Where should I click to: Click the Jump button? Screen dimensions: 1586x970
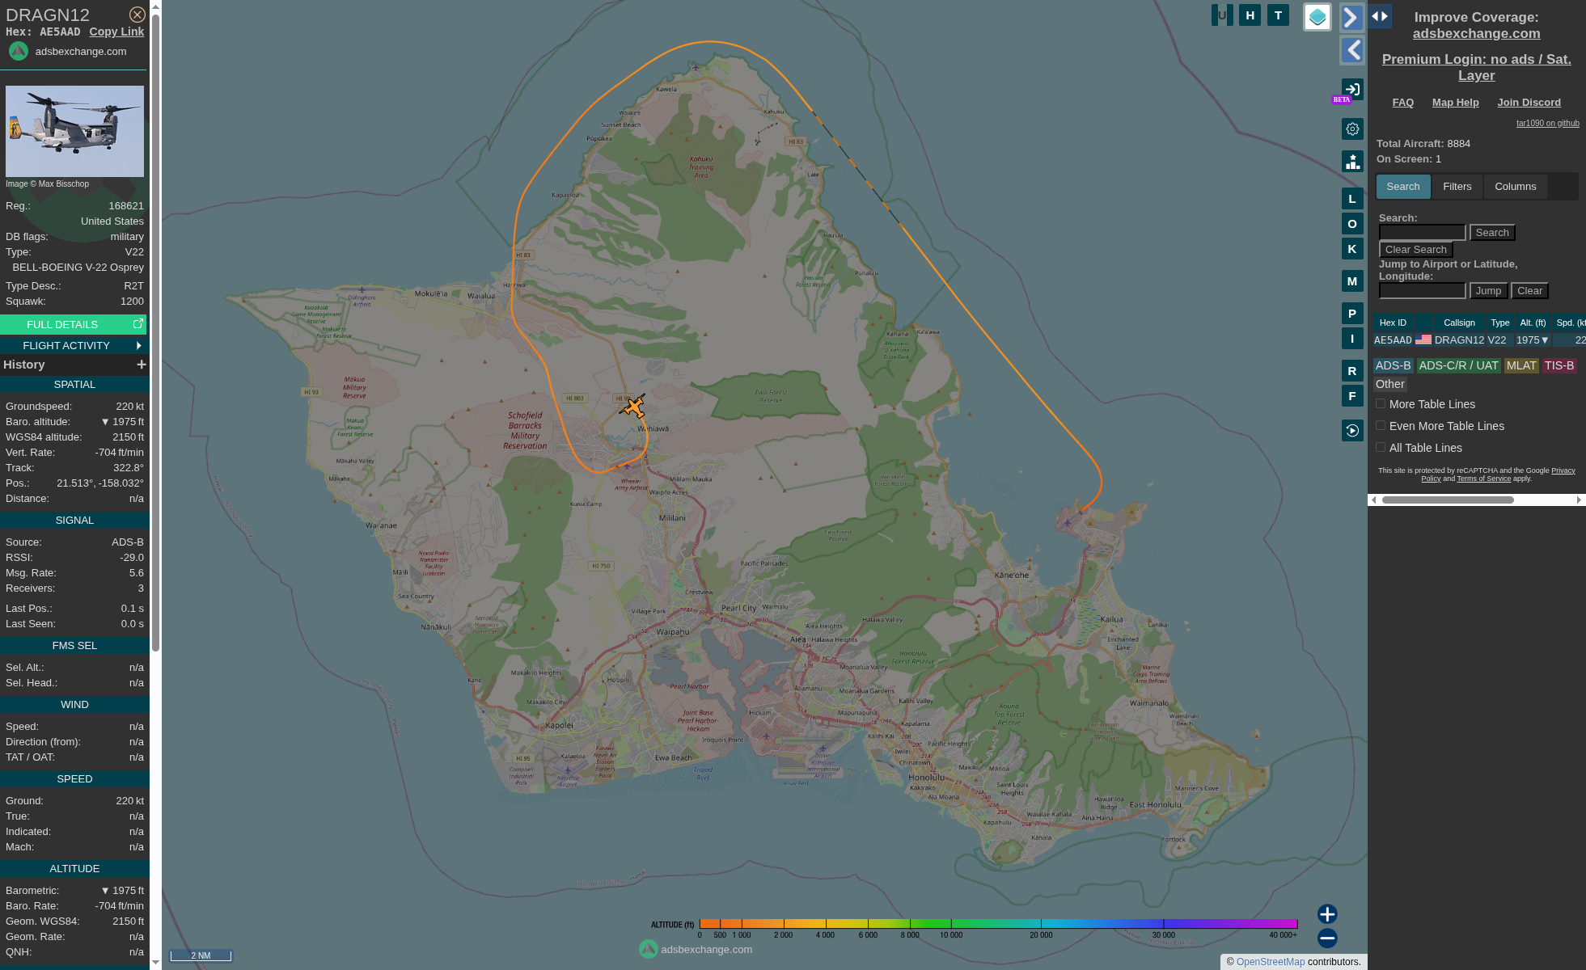tap(1488, 291)
